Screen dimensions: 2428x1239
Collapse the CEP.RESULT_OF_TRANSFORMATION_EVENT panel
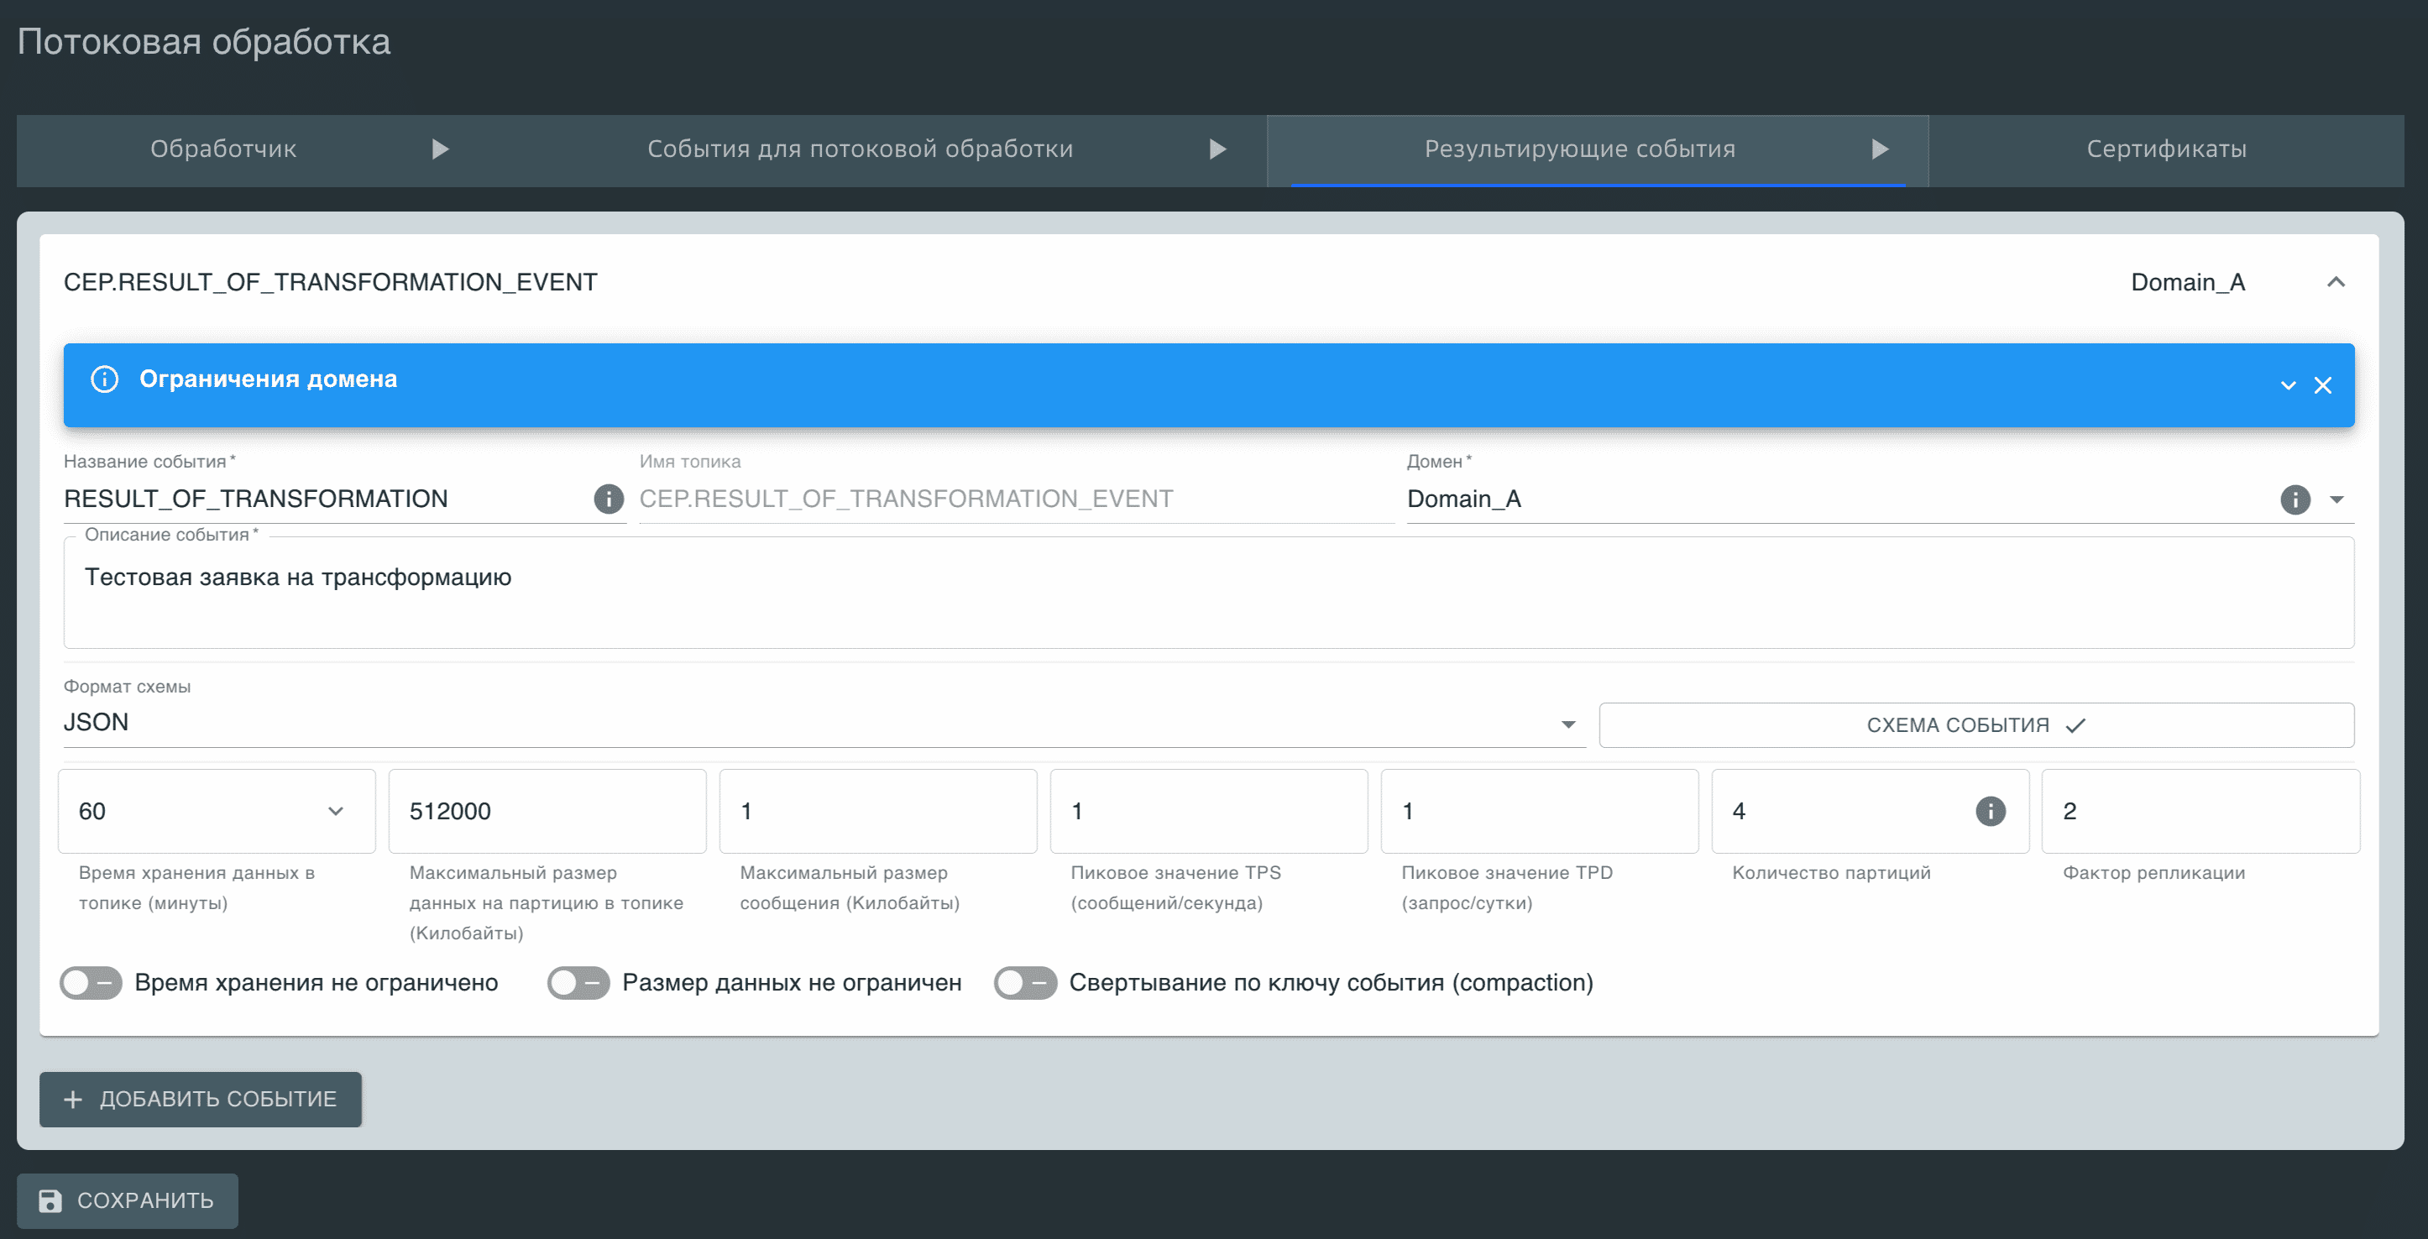[2336, 282]
